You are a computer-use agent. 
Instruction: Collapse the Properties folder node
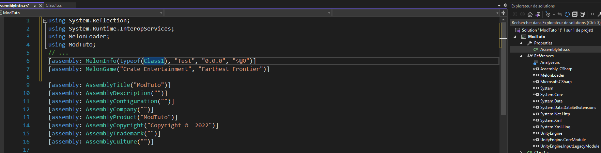tap(521, 43)
